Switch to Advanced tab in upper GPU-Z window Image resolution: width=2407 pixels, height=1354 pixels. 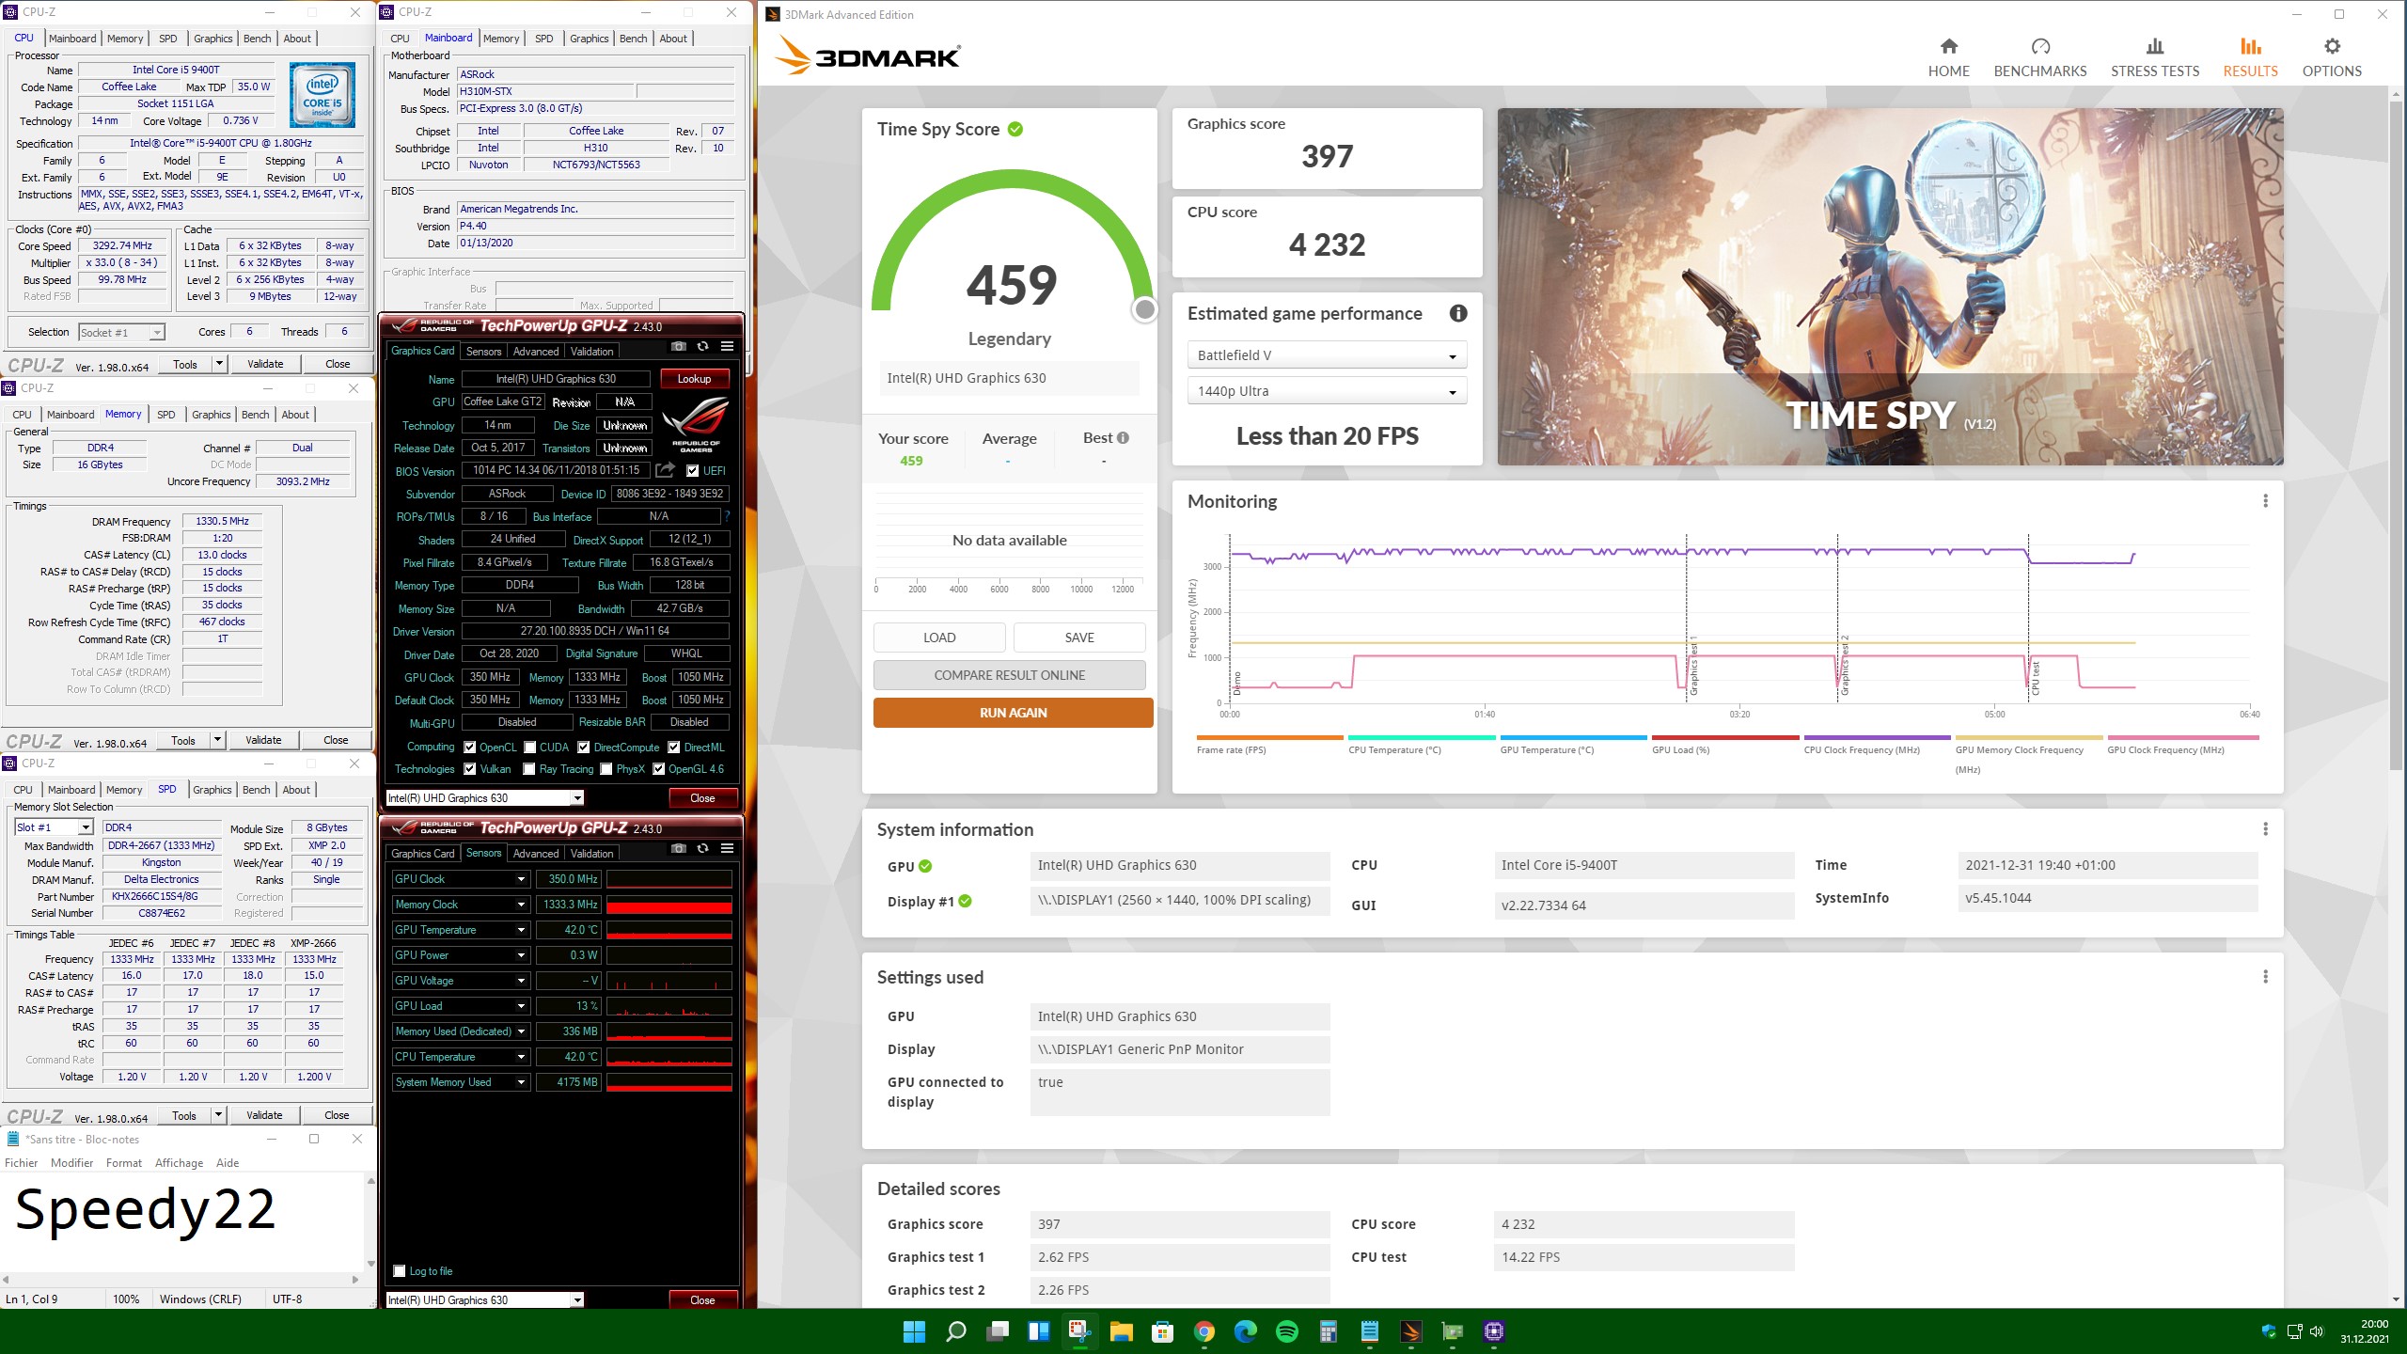(x=536, y=352)
